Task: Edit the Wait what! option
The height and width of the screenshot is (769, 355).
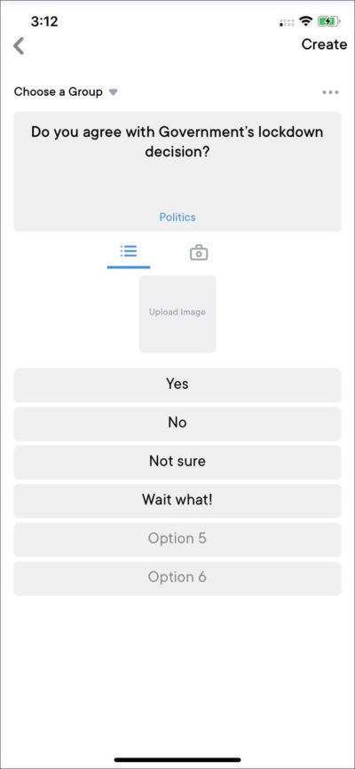Action: point(177,501)
